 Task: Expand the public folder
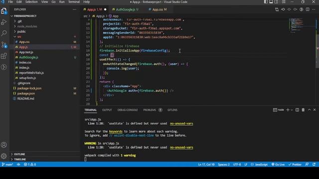21,31
